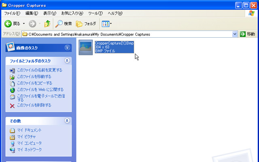Viewport: 259px width, 162px height.
Task: Click the rename file icon
Action: click(12, 70)
